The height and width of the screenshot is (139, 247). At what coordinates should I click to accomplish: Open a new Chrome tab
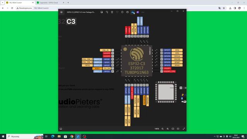pyautogui.click(x=68, y=3)
